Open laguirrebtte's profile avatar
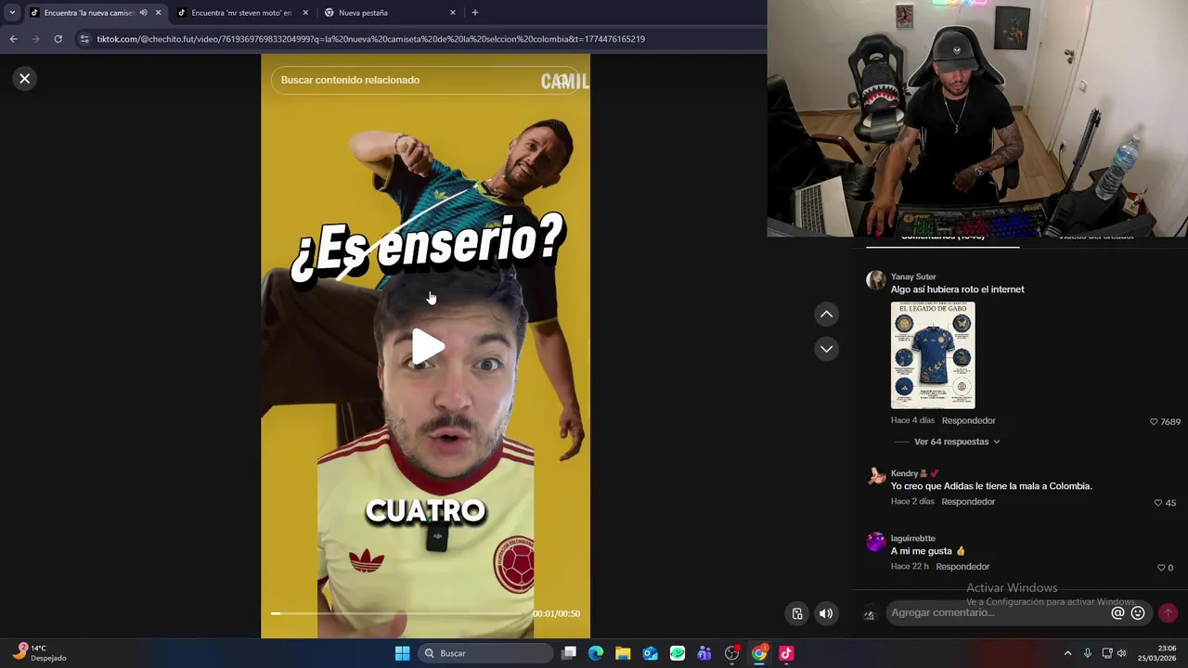Viewport: 1188px width, 668px height. pyautogui.click(x=875, y=542)
